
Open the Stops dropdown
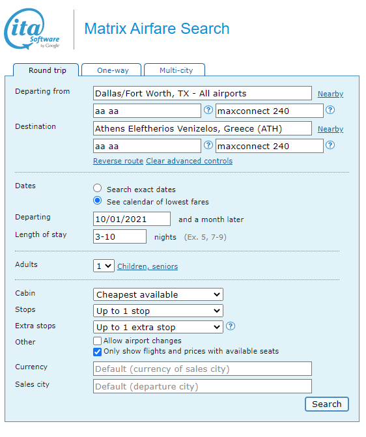pos(158,311)
